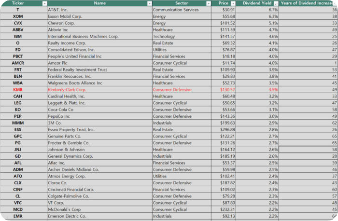Click the Emerson Electric Co. cell

tap(99, 217)
